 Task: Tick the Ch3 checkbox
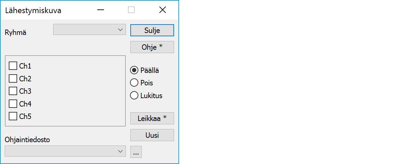[x=13, y=91]
